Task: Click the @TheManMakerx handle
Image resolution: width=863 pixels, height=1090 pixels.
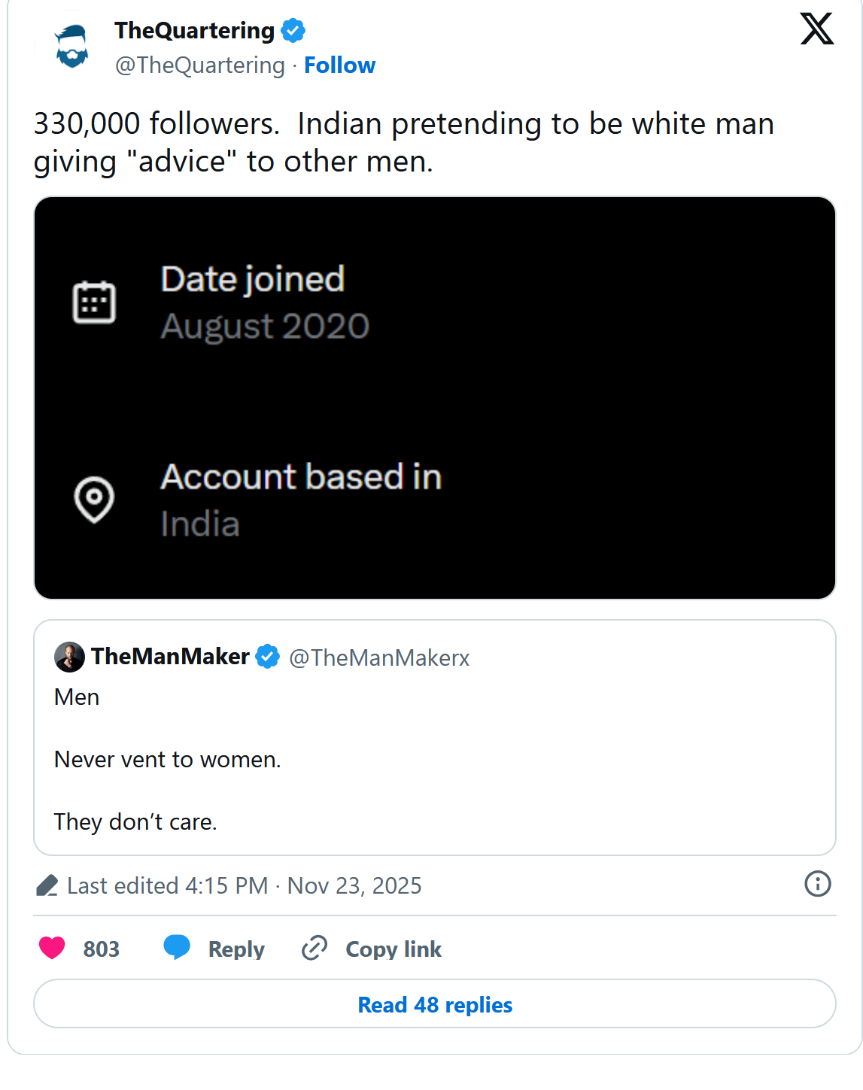Action: [x=379, y=658]
